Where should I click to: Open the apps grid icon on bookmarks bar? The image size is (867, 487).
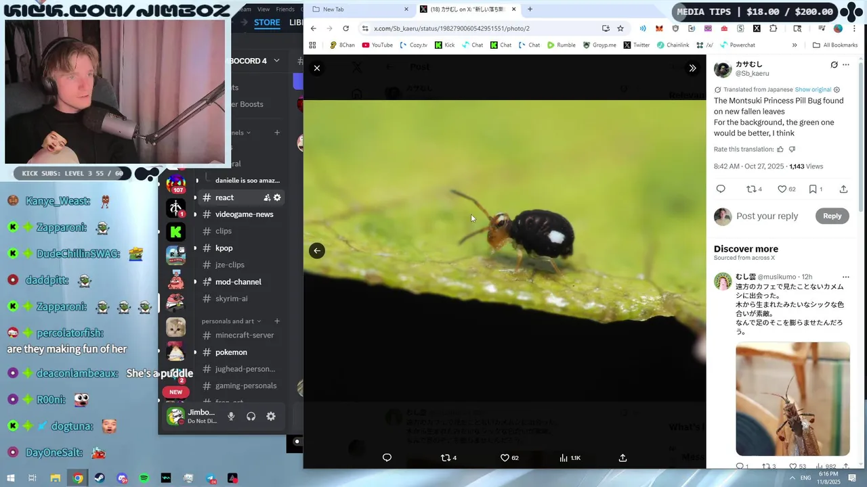coord(312,45)
